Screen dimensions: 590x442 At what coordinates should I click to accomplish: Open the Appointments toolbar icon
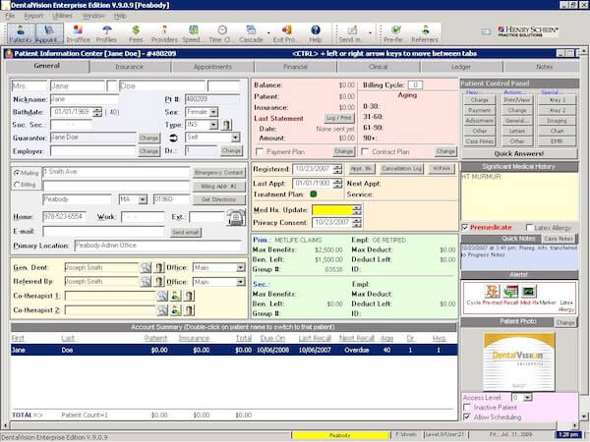[x=49, y=33]
